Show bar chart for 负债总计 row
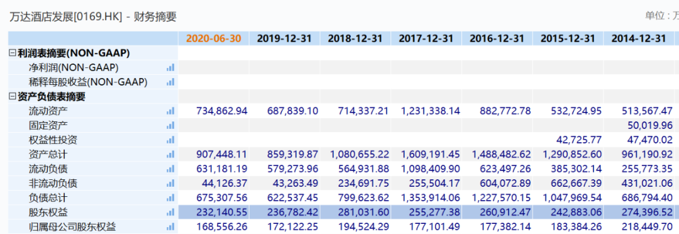Image resolution: width=679 pixels, height=234 pixels. click(170, 198)
